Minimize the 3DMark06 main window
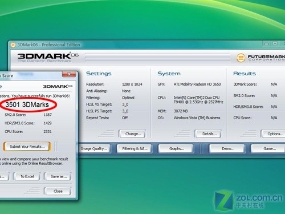The image size is (285, 214). (267, 44)
